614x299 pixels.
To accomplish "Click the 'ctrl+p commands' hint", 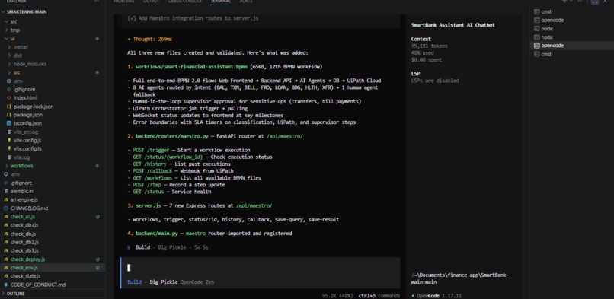I will (379, 296).
